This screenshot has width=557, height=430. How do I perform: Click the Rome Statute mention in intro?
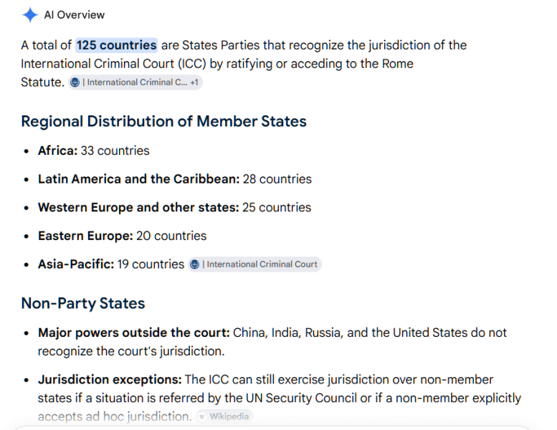(398, 64)
